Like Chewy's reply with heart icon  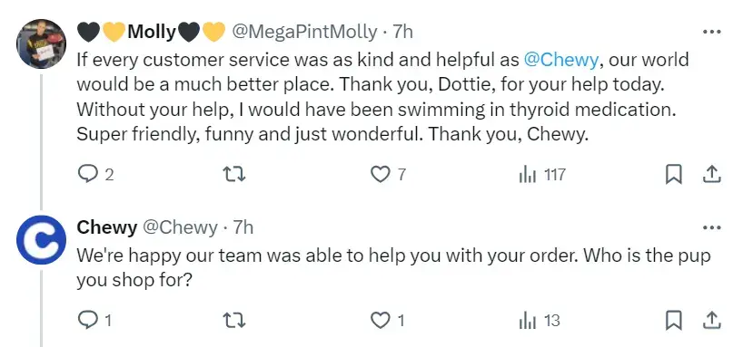point(379,321)
